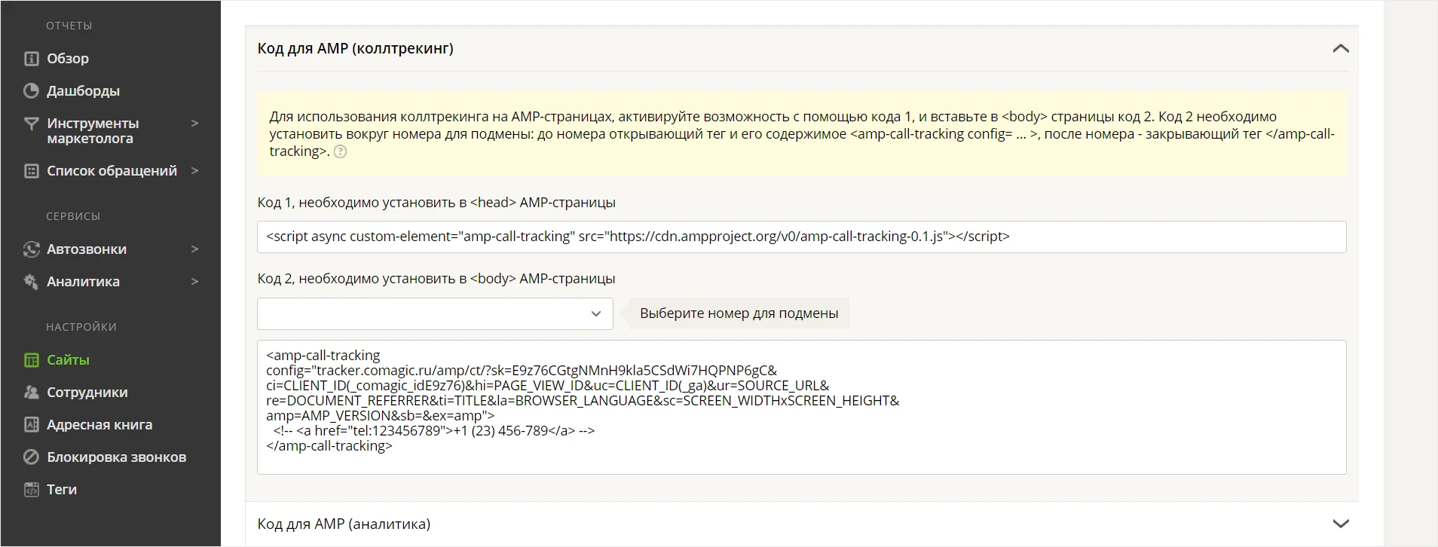Expand Автозвонки submenu arrow
Image resolution: width=1438 pixels, height=547 pixels.
tap(194, 249)
